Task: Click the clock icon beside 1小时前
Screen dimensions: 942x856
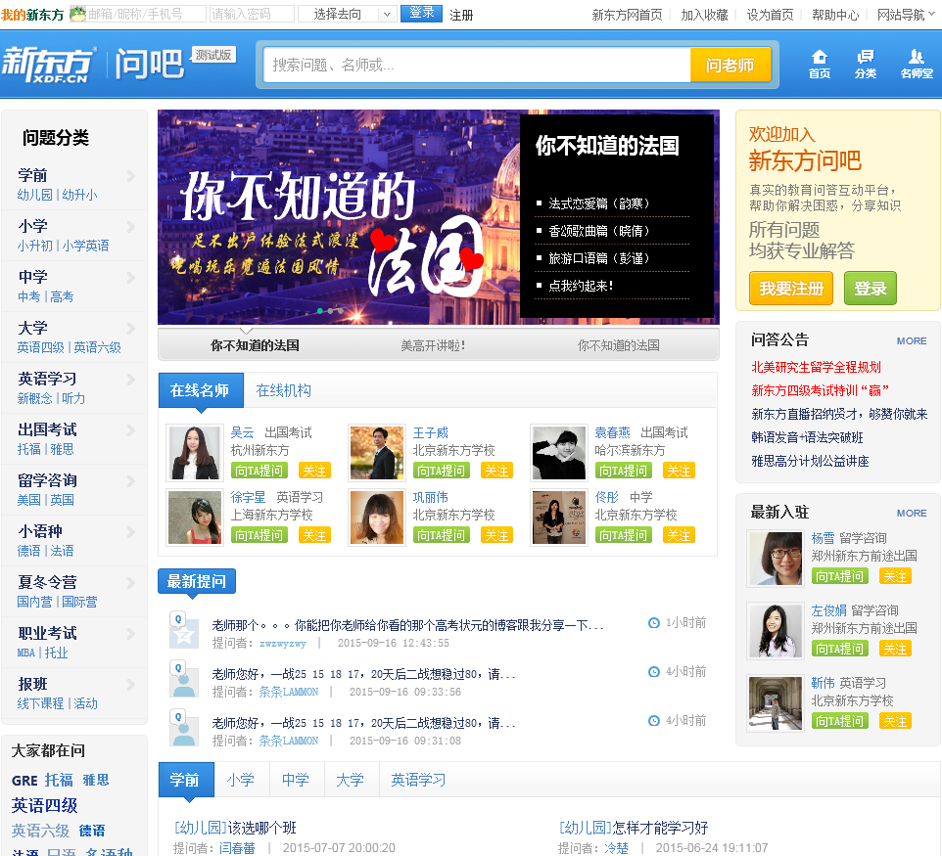Action: click(x=654, y=623)
